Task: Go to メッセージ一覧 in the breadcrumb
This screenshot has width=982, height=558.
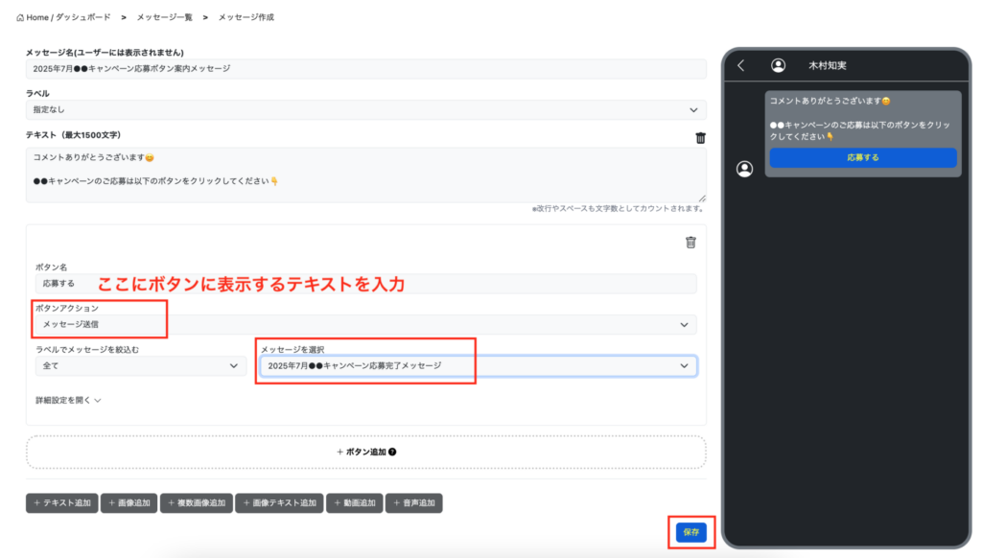Action: [164, 17]
